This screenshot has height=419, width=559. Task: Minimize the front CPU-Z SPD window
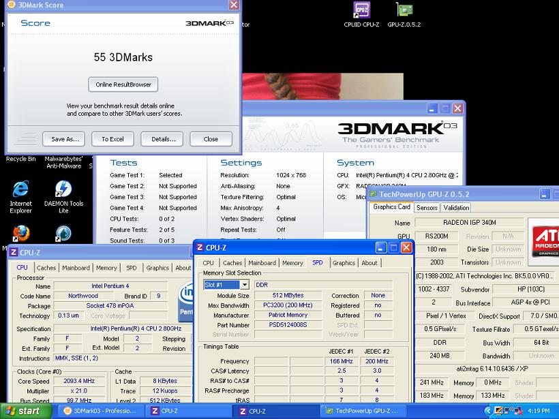coord(381,247)
